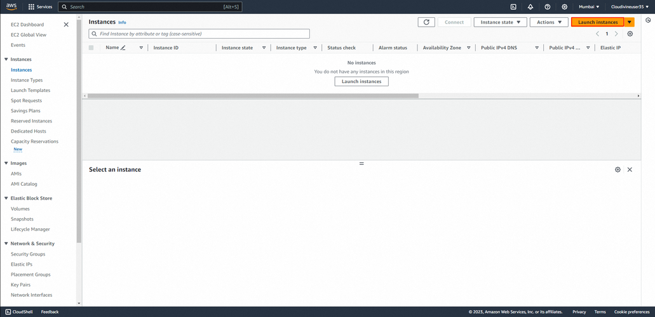Sort by Name column arrow

(x=141, y=48)
